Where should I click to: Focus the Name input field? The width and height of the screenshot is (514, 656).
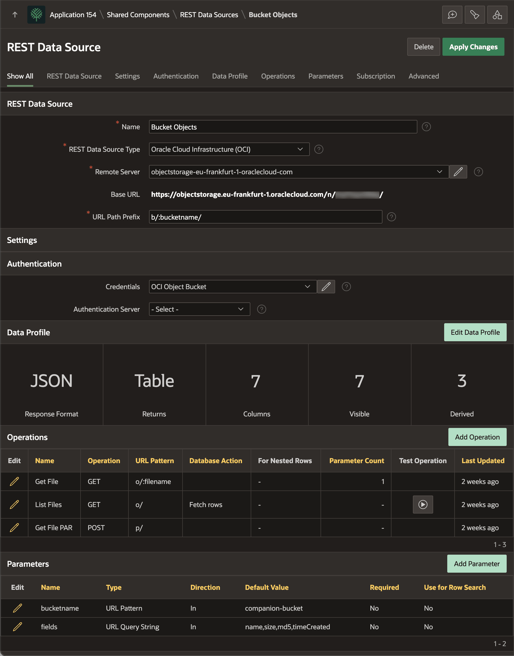283,127
